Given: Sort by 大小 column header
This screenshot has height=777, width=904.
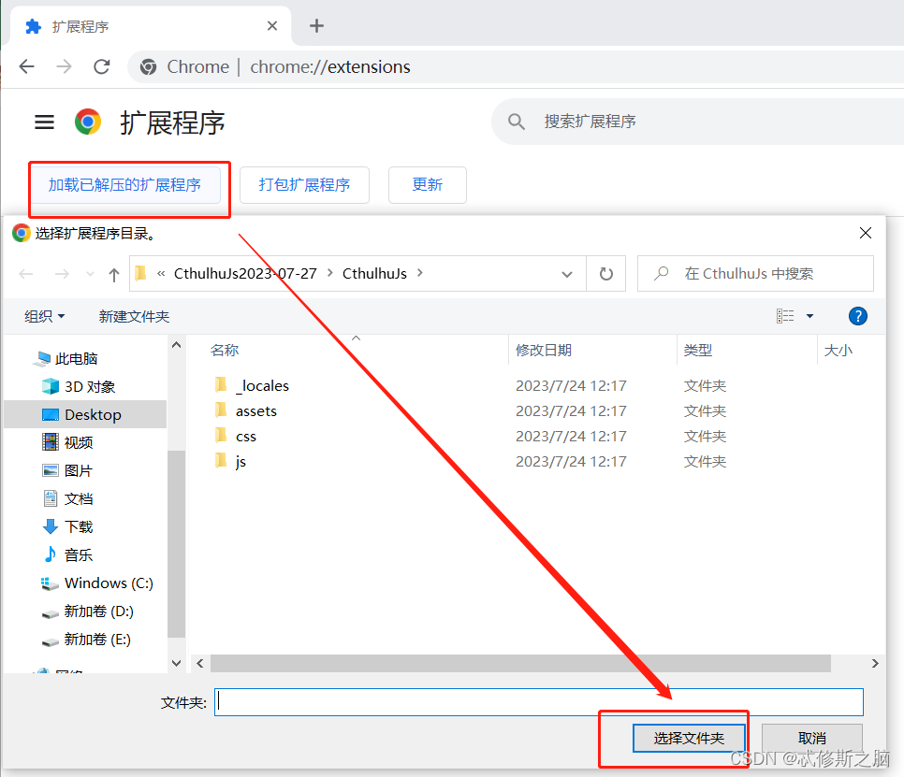Looking at the screenshot, I should point(838,351).
